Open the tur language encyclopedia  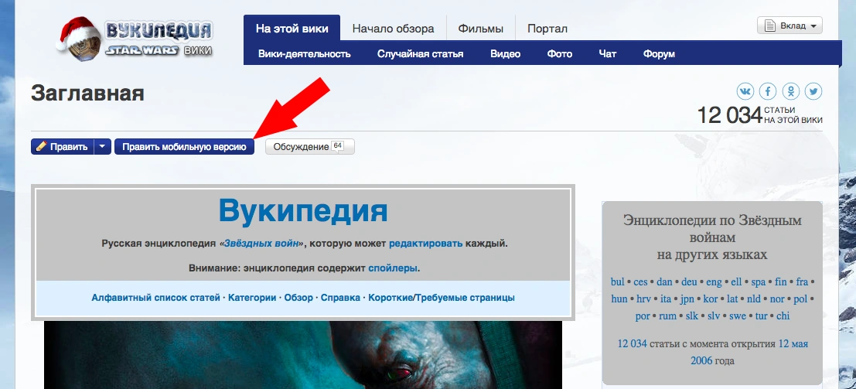(761, 316)
